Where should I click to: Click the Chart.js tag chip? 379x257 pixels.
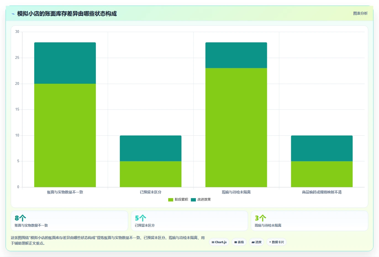(219, 242)
